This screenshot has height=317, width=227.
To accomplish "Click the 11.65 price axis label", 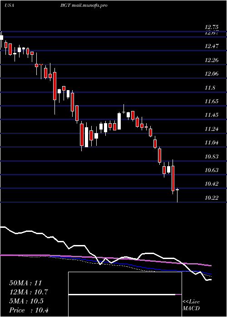I will tap(212, 101).
